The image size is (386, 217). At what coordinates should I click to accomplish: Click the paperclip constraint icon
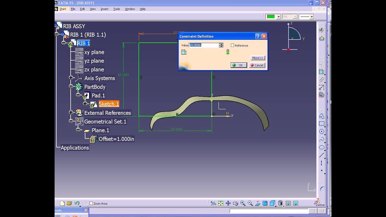(x=321, y=80)
